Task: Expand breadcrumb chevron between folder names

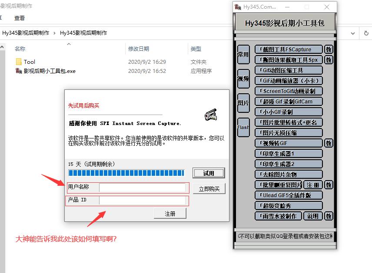Action: [x=55, y=33]
